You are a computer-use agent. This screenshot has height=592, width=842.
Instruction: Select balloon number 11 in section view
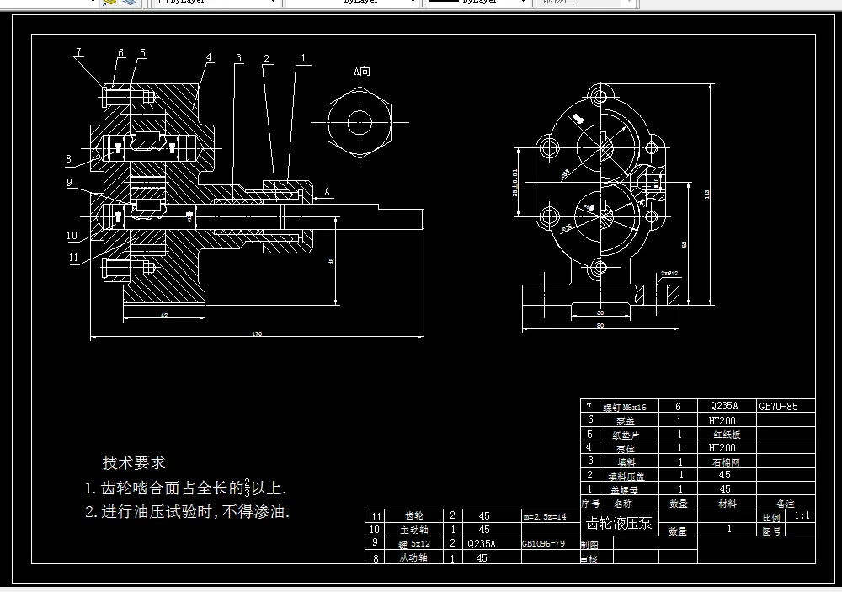pyautogui.click(x=73, y=258)
